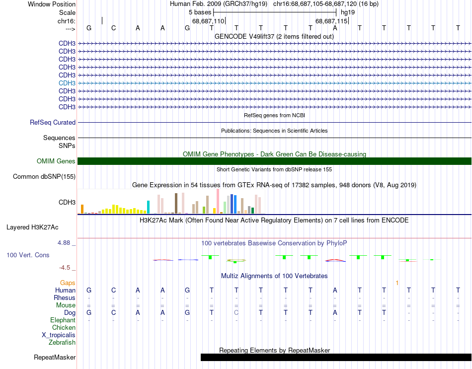Click the dark brown bar in GTEx chart
This screenshot has height=369, width=472.
[176, 204]
